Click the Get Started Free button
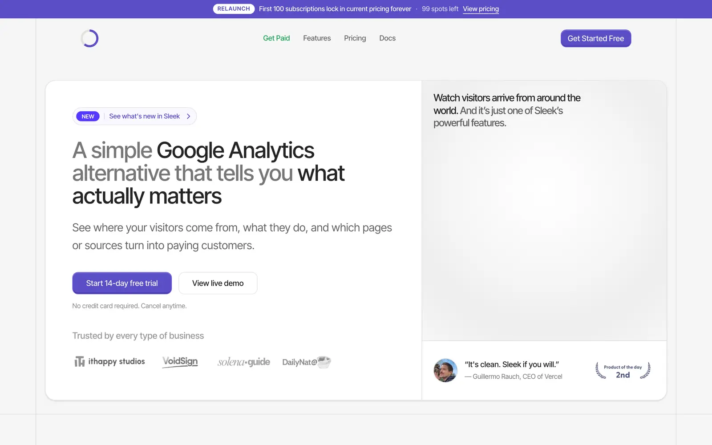Viewport: 712px width, 445px height. point(596,38)
